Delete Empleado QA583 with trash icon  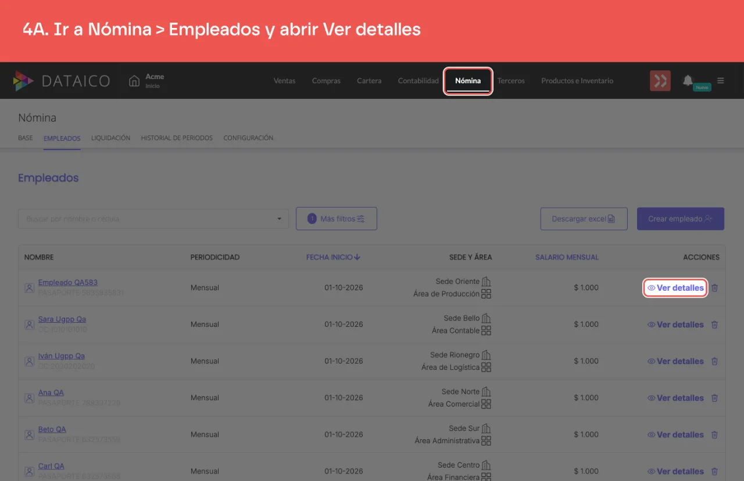715,288
